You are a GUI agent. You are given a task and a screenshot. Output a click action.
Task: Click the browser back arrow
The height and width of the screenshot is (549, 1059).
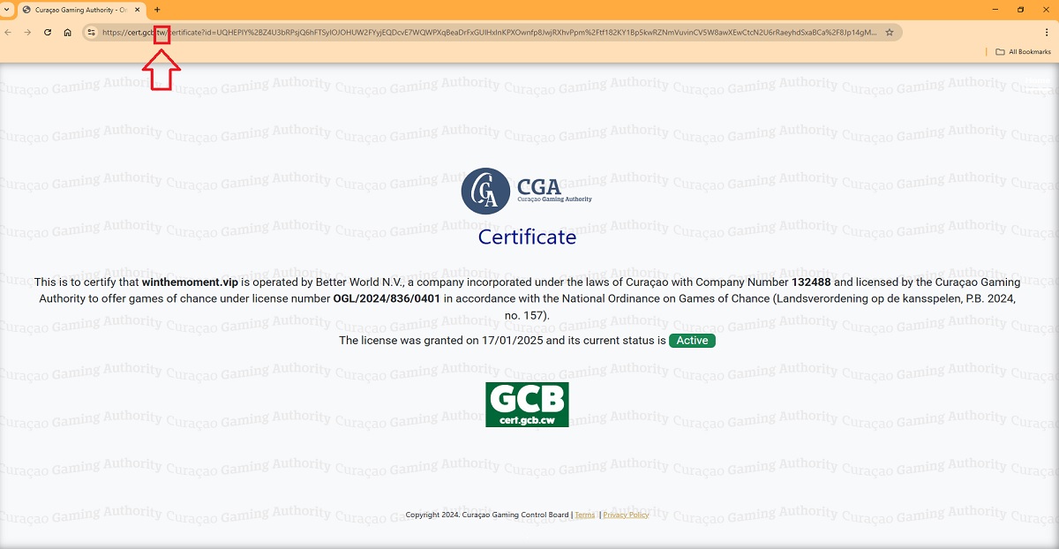pos(8,33)
